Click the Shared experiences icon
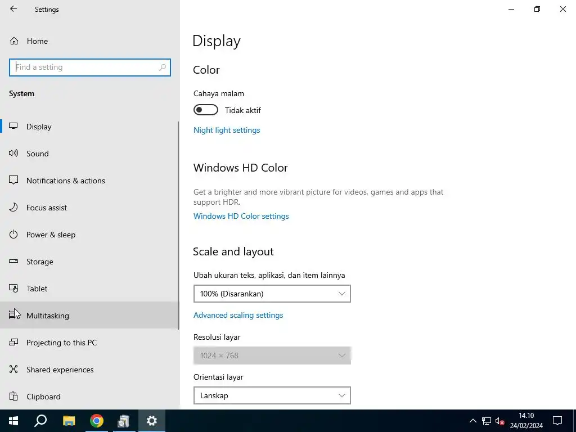Image resolution: width=576 pixels, height=432 pixels. pos(13,369)
